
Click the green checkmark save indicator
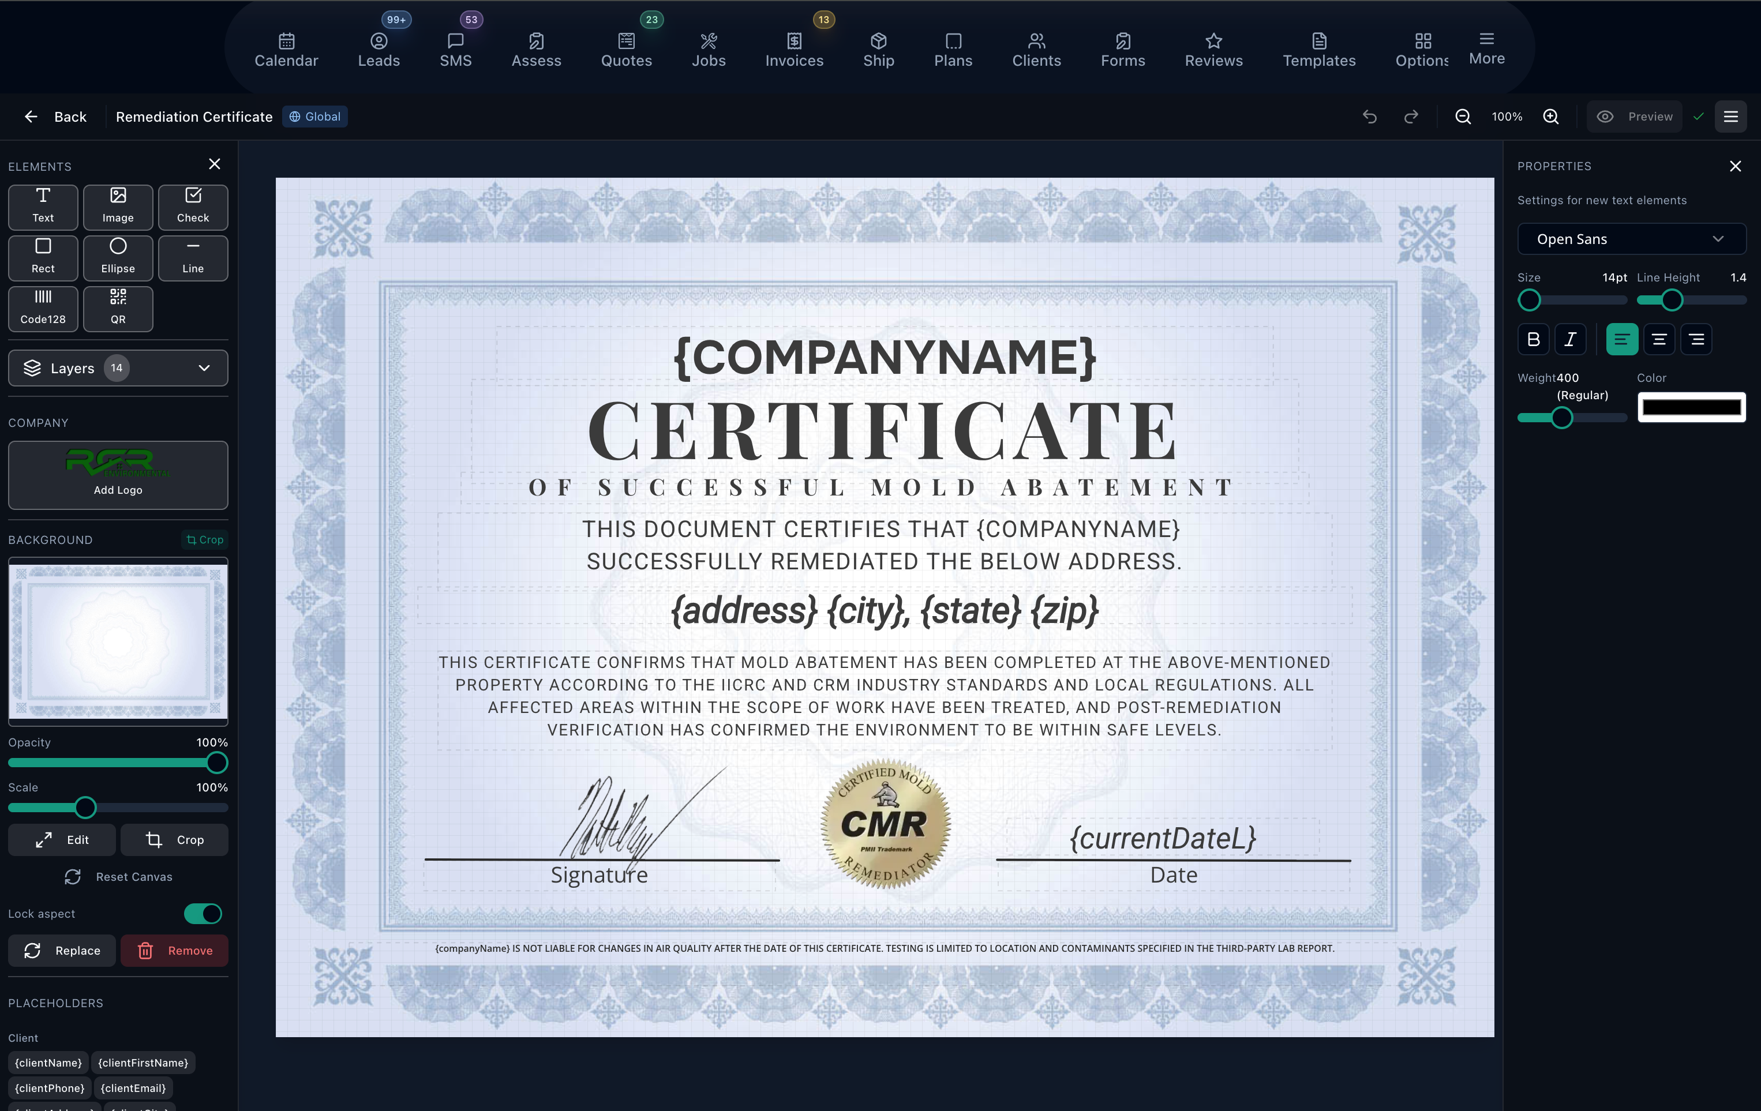[1698, 117]
